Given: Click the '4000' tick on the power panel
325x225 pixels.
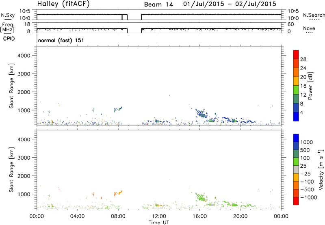Looking at the screenshot, I should tap(24, 56).
